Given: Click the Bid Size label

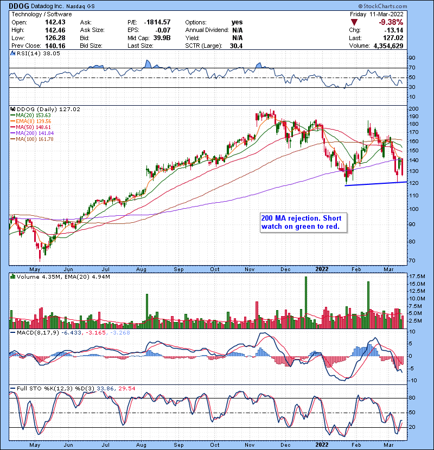Looking at the screenshot, I should (91, 46).
